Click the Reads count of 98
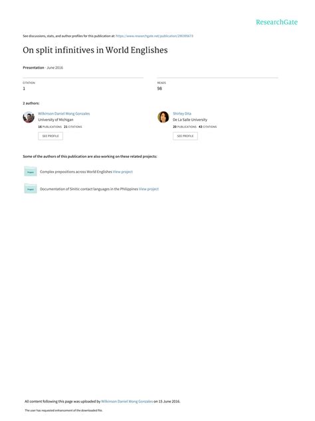The image size is (315, 421). (159, 89)
